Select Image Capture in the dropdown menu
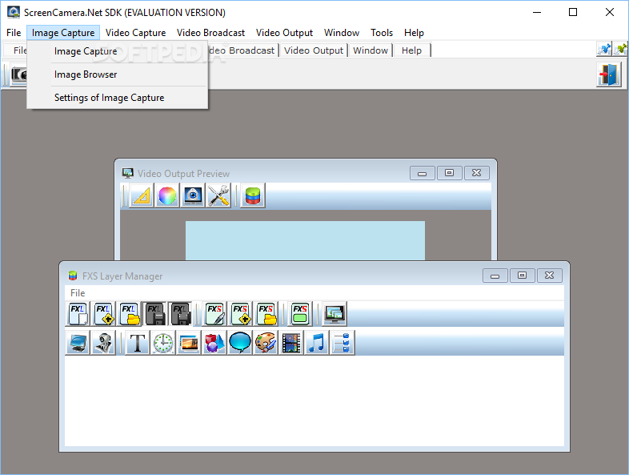 point(118,51)
